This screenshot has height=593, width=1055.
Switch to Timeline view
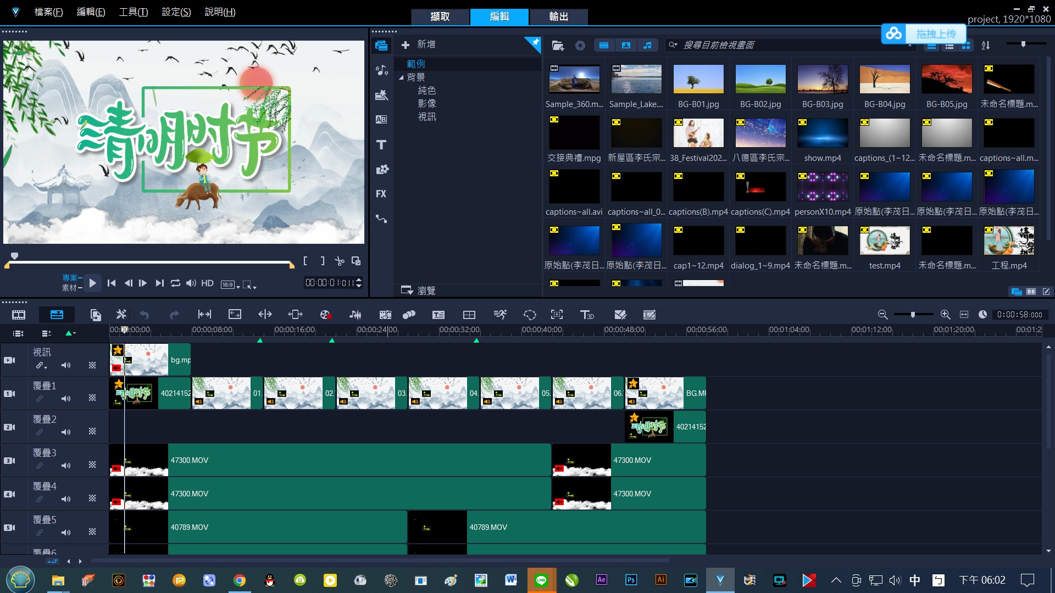(x=57, y=315)
